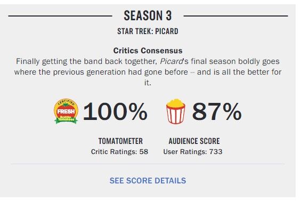The image size is (301, 201).
Task: Click the TOMATOMETER label
Action: tap(120, 141)
